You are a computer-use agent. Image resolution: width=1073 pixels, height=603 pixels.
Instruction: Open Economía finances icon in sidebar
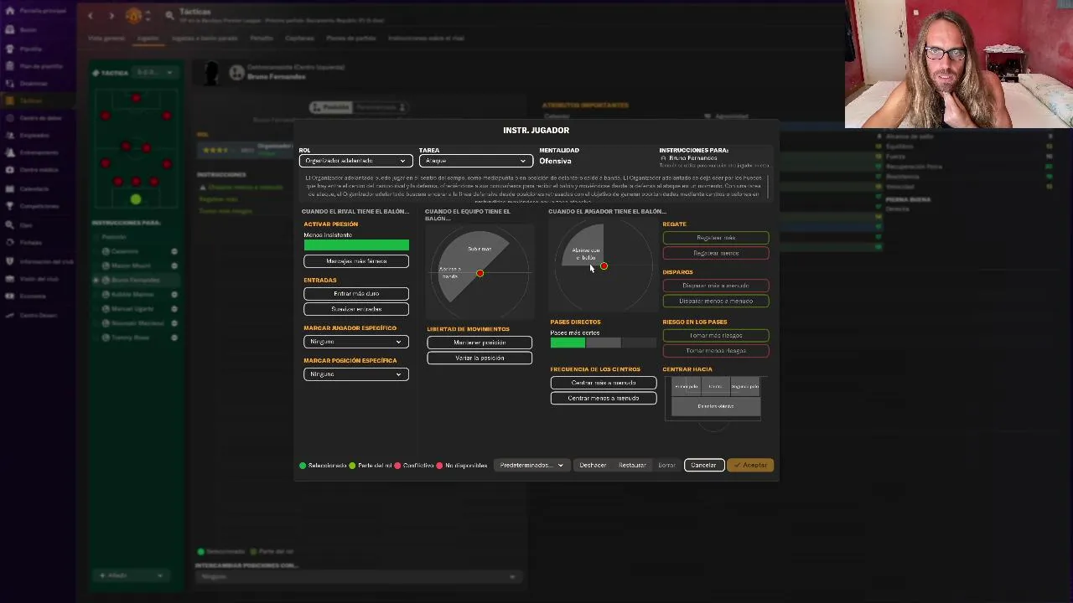pos(9,296)
